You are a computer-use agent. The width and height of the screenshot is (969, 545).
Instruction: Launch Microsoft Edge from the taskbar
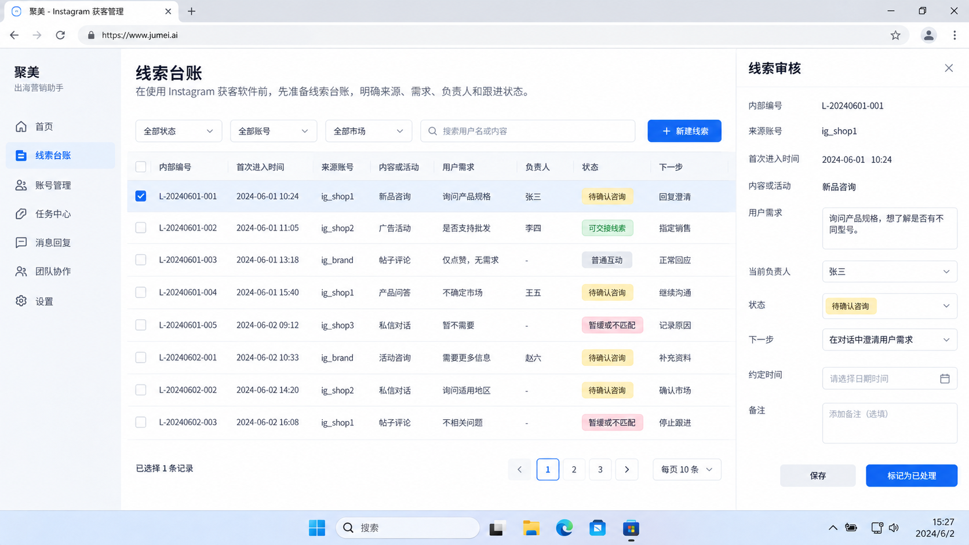pos(564,528)
